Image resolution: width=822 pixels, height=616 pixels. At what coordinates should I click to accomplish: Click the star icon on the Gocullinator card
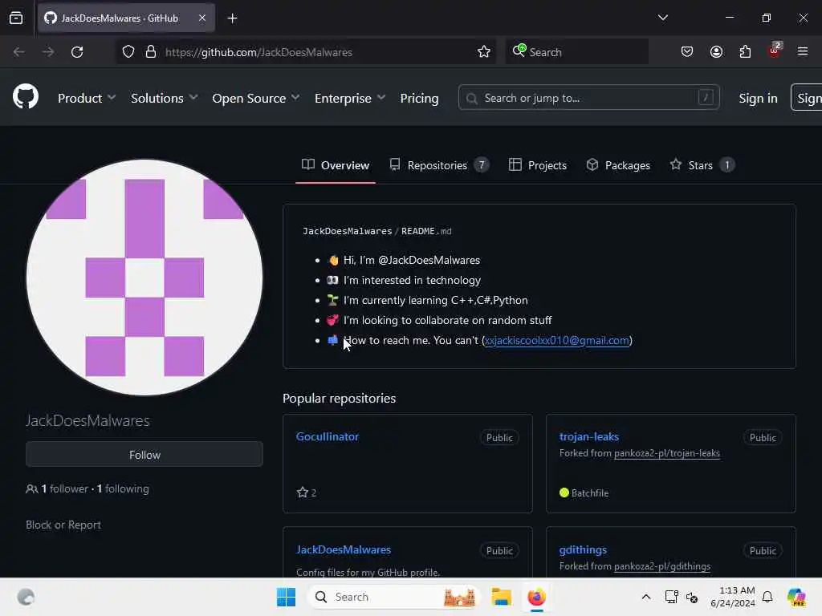pyautogui.click(x=302, y=492)
